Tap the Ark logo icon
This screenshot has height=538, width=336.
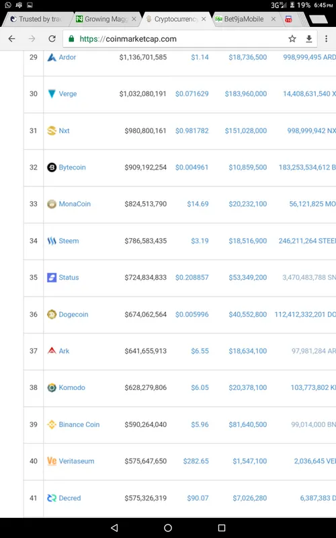(x=52, y=351)
